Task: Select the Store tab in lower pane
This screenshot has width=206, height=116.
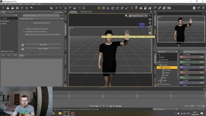Action: coord(22,55)
